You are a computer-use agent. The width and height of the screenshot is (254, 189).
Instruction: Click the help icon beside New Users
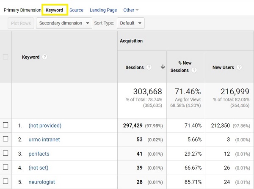click(x=239, y=67)
